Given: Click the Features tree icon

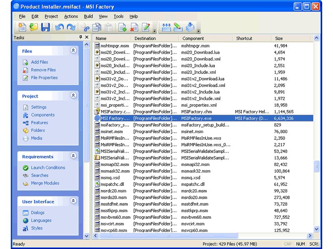Looking at the screenshot, I should coord(25,123).
